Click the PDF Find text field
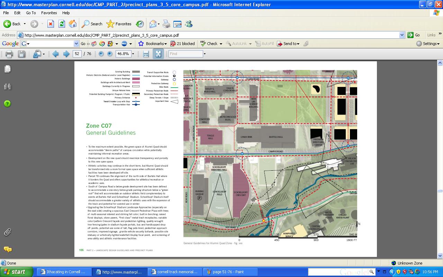Image resolution: width=443 pixels, height=277 pixels. 186,54
